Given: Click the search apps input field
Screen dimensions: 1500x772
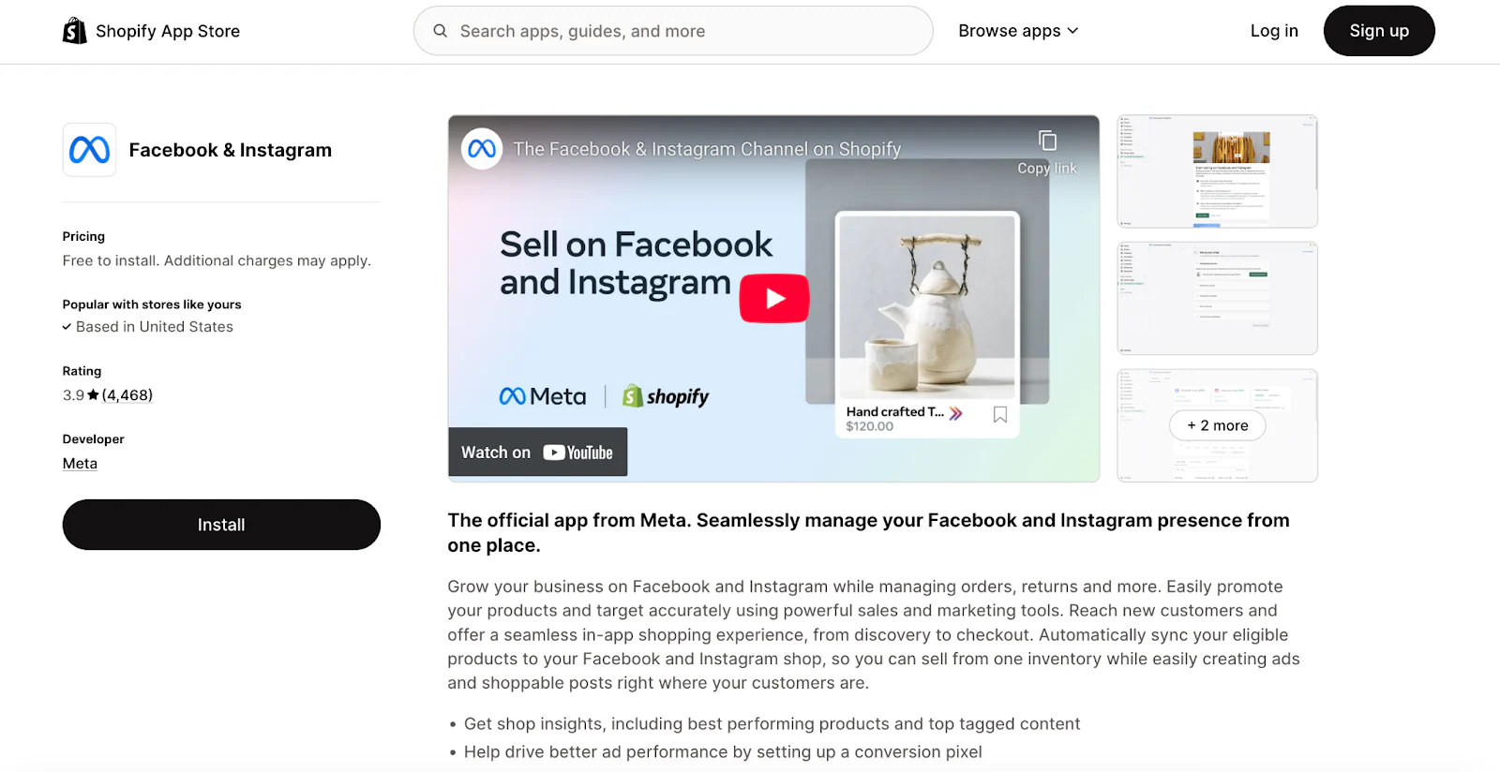Looking at the screenshot, I should coord(673,31).
